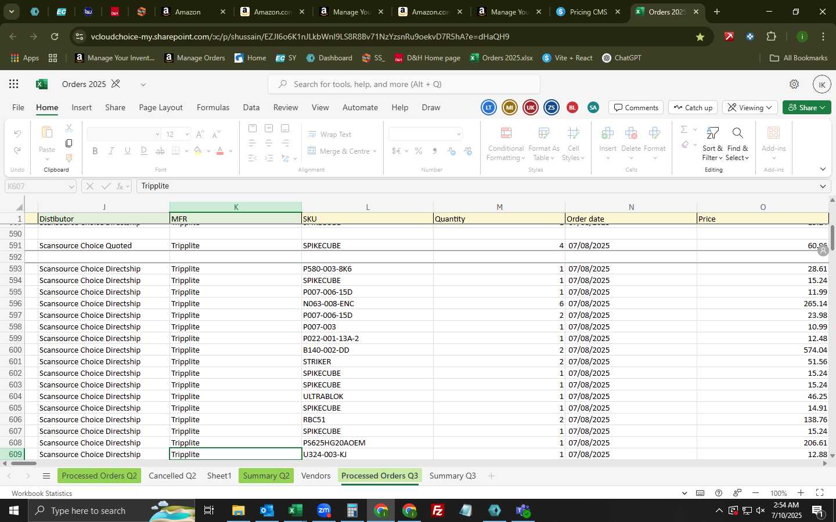Click the Format Painter icon
The image size is (836, 522).
click(x=69, y=158)
